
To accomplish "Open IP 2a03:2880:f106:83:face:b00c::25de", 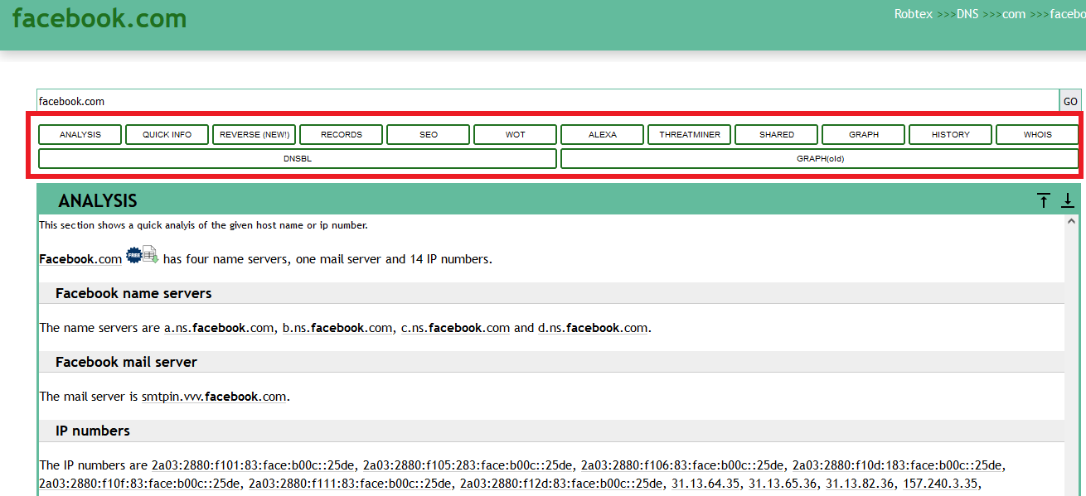I will [683, 465].
